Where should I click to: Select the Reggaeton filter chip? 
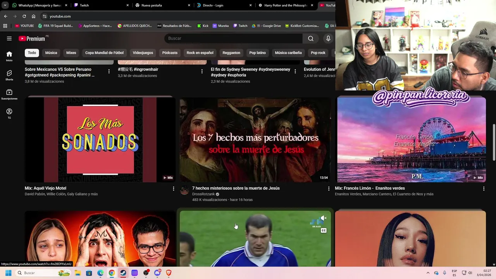231,53
